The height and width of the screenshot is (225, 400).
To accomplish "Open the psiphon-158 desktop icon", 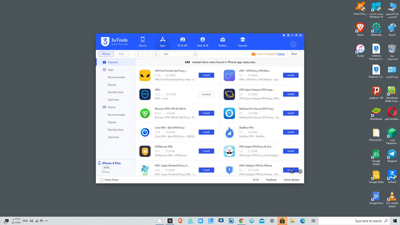I will (x=376, y=92).
